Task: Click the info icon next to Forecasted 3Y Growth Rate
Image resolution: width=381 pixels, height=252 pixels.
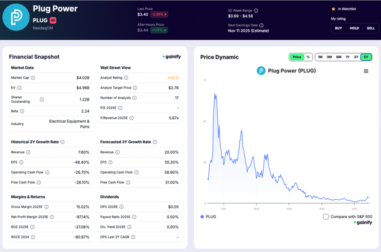Action: point(155,142)
